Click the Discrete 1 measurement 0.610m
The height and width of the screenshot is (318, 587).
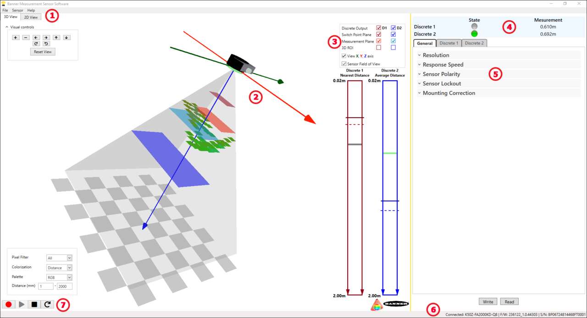point(548,27)
